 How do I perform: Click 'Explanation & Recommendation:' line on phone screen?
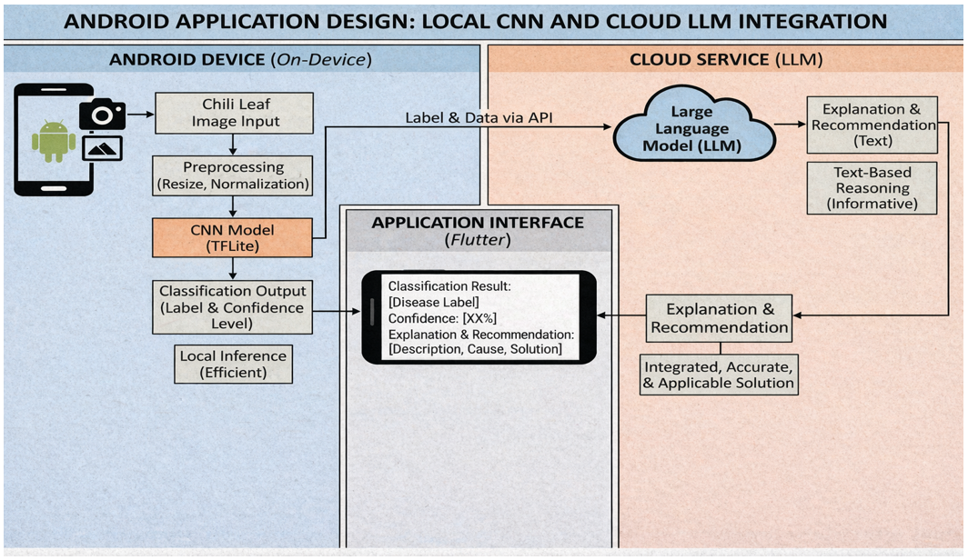481,335
